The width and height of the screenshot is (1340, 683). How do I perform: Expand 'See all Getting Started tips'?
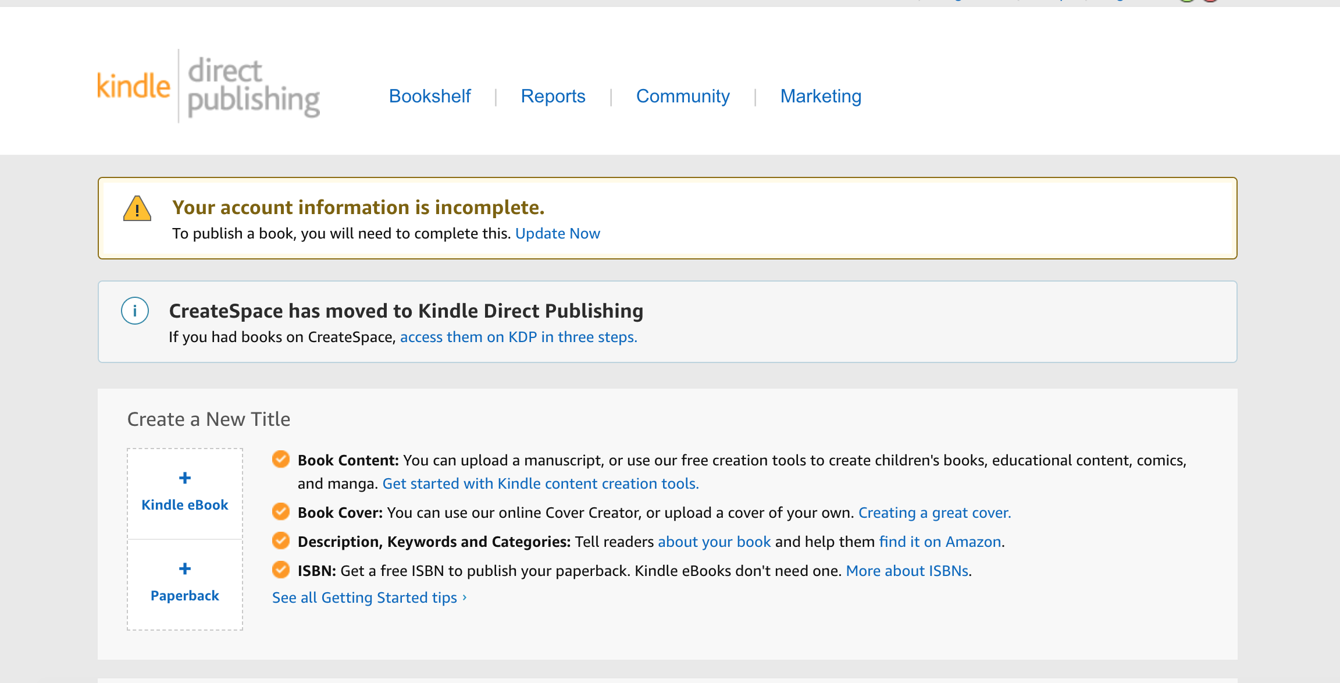coord(369,597)
